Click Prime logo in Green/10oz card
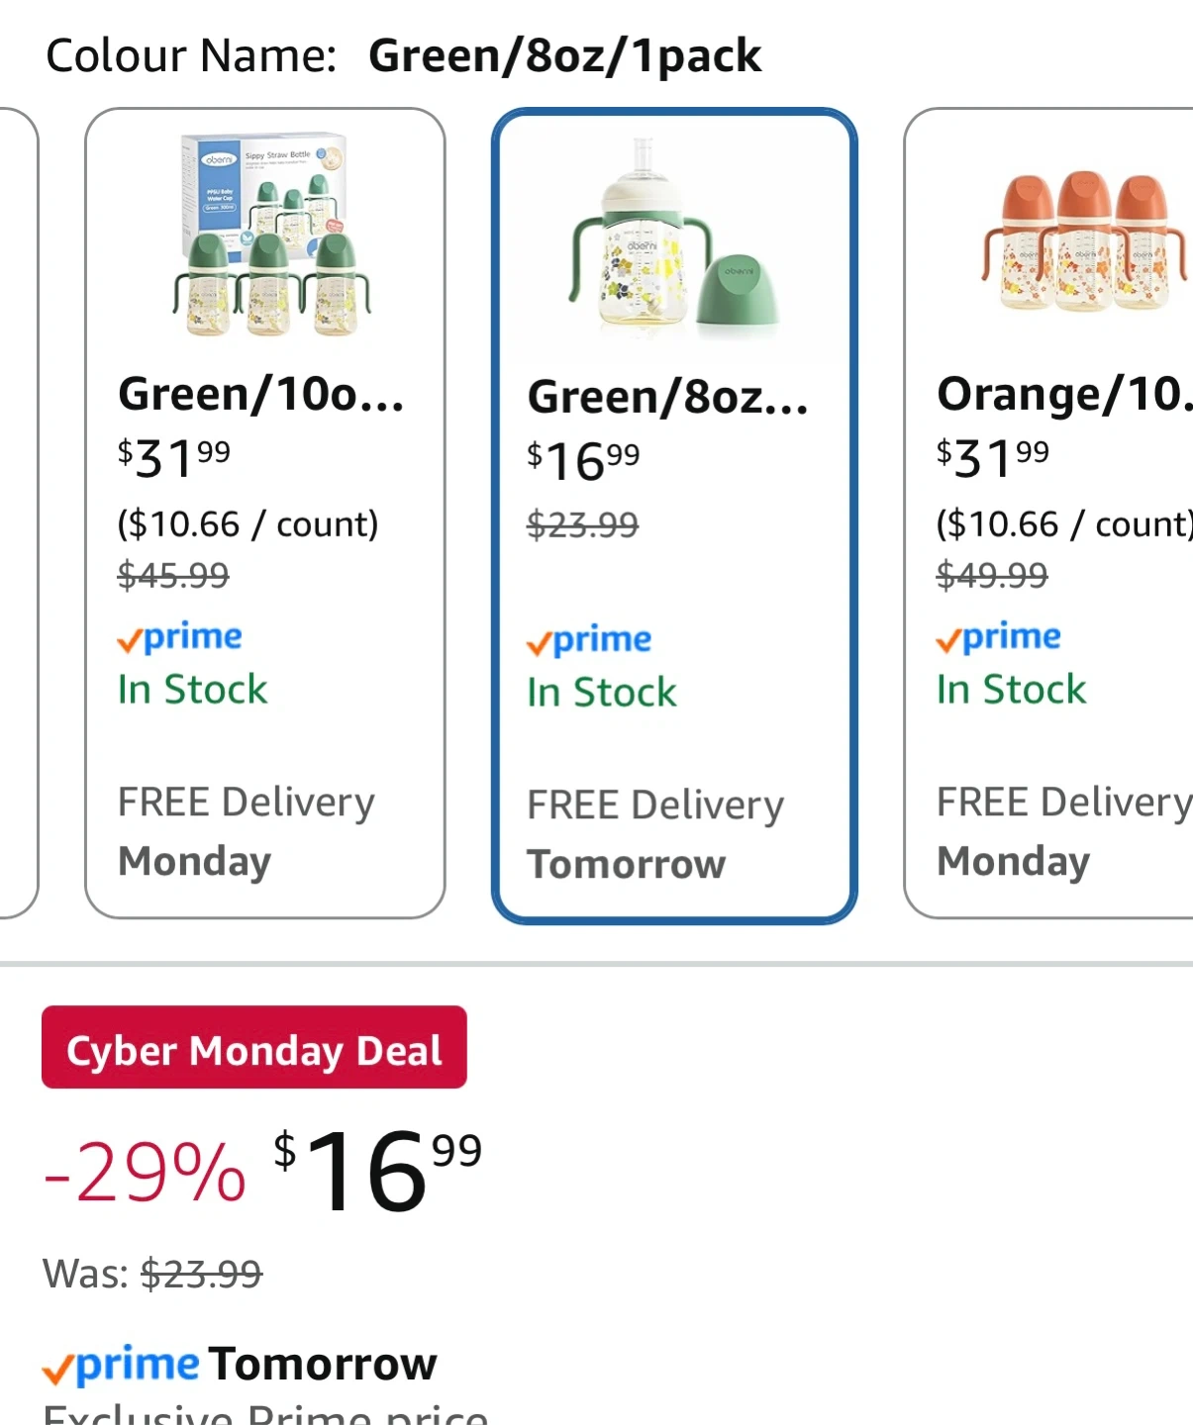1193x1425 pixels. 179,638
